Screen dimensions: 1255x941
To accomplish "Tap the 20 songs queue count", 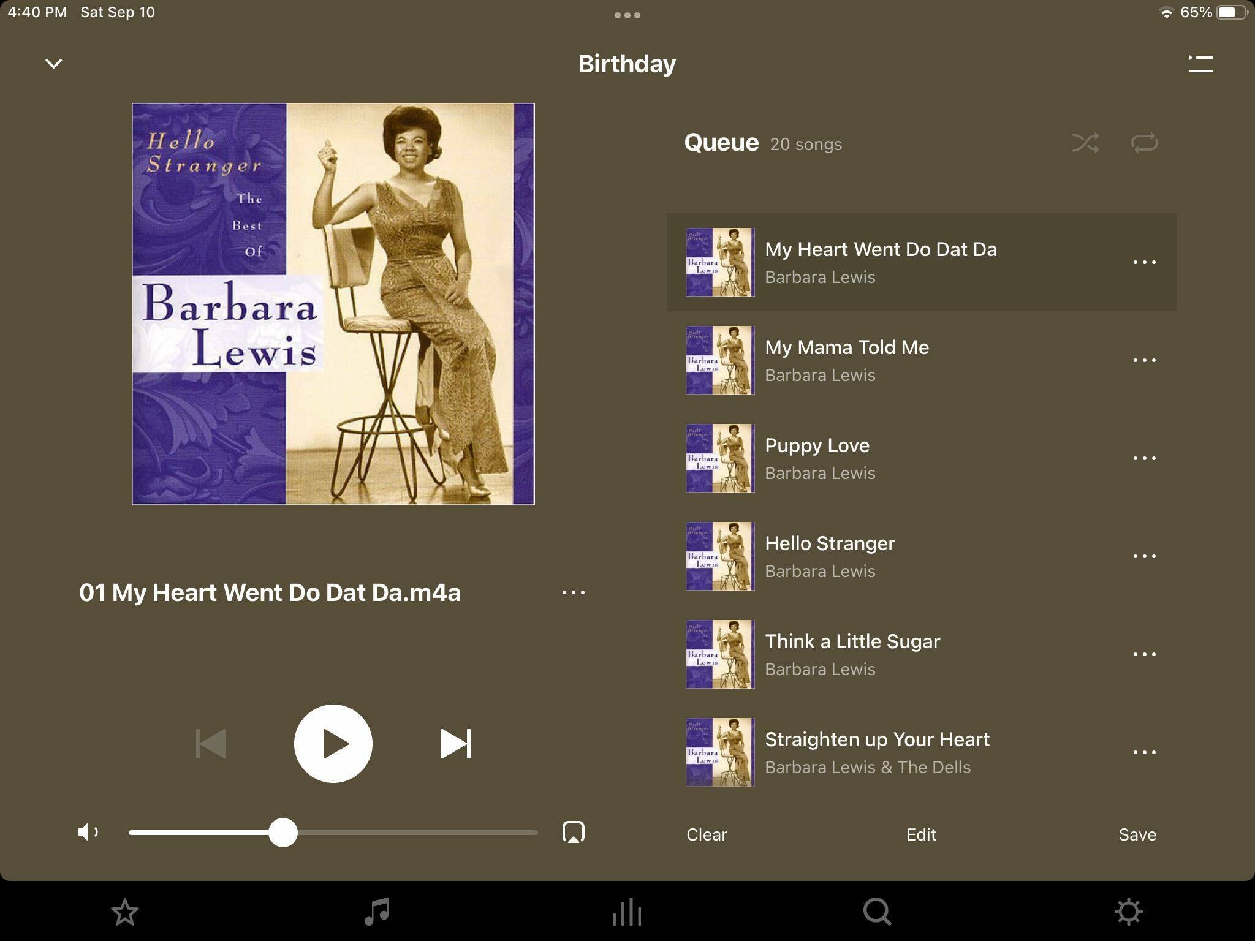I will tap(806, 145).
